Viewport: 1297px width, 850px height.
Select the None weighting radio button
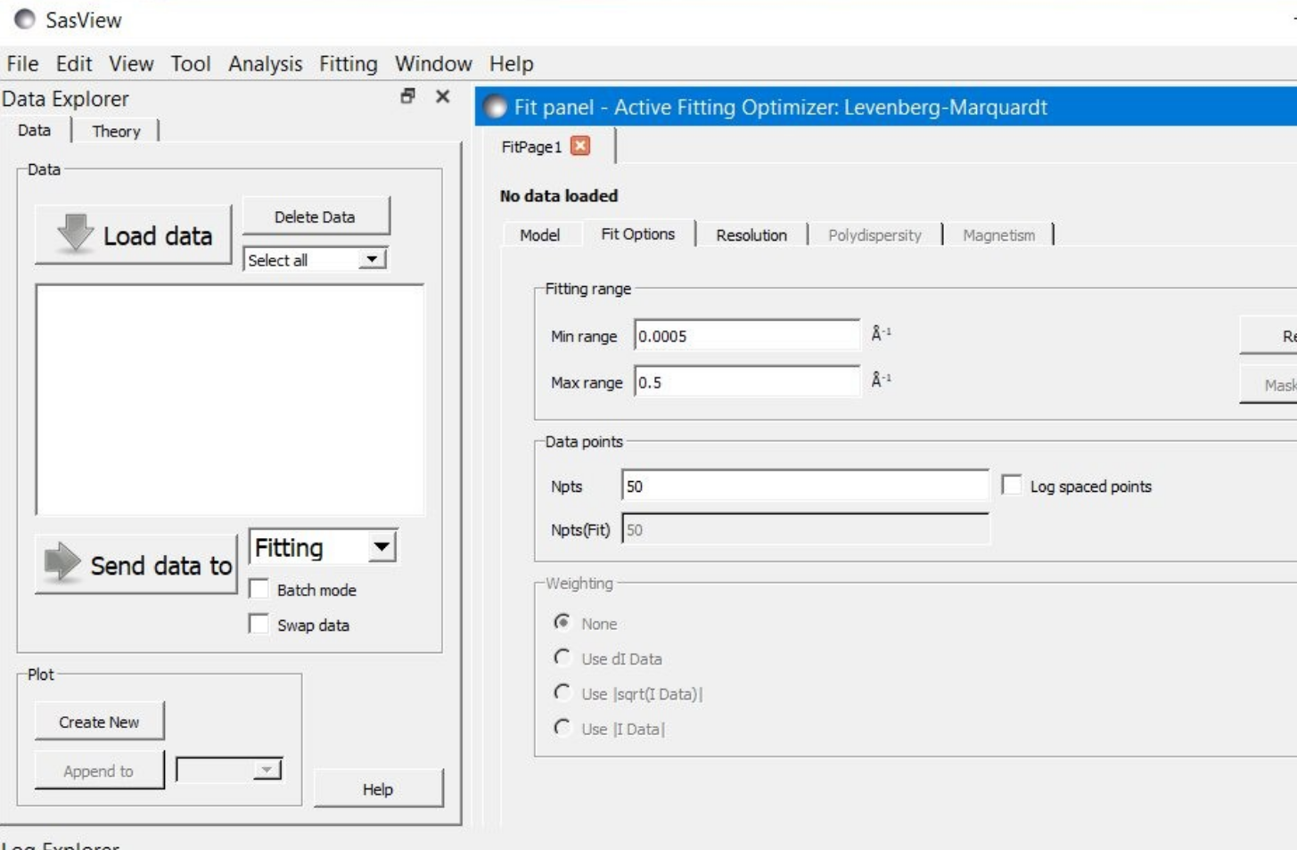click(562, 624)
